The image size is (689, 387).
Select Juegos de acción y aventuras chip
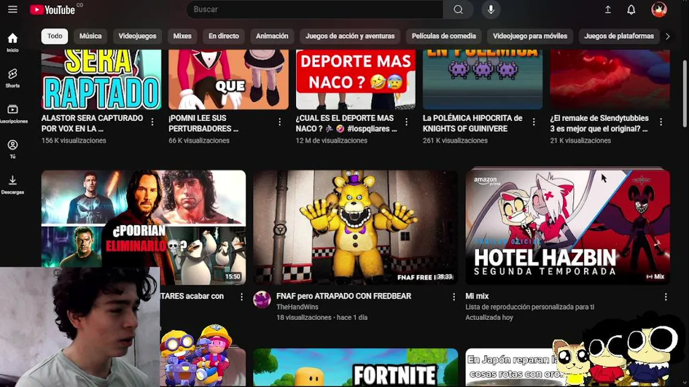click(350, 36)
